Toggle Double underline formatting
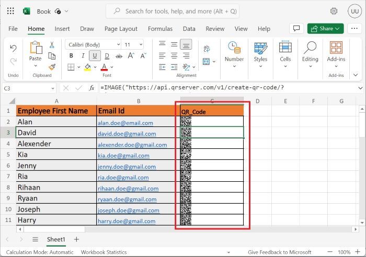Screen dimensions: 366x257 [107, 56]
